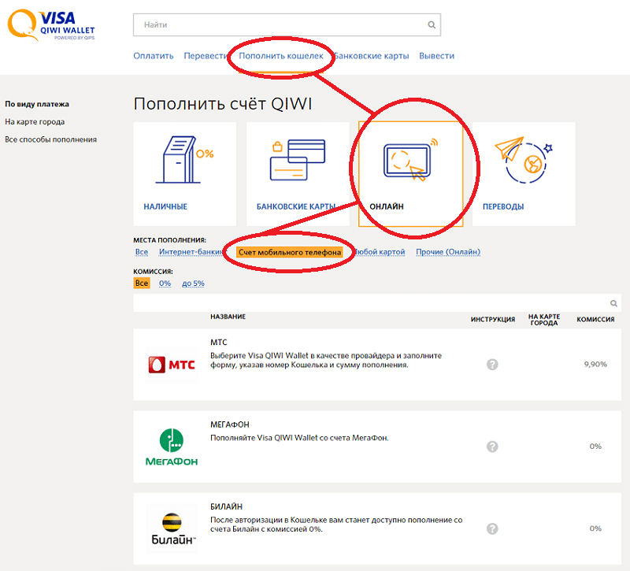This screenshot has height=571, width=630.
Task: Click the cash terminal icon above Наличные
Action: click(184, 160)
